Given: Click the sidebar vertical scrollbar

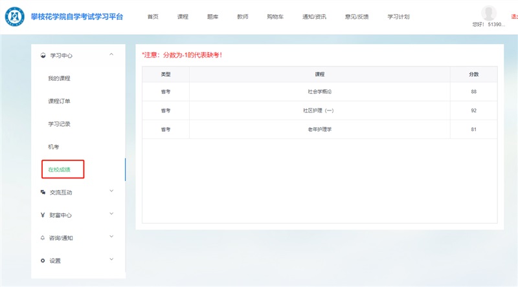Looking at the screenshot, I should 125,169.
